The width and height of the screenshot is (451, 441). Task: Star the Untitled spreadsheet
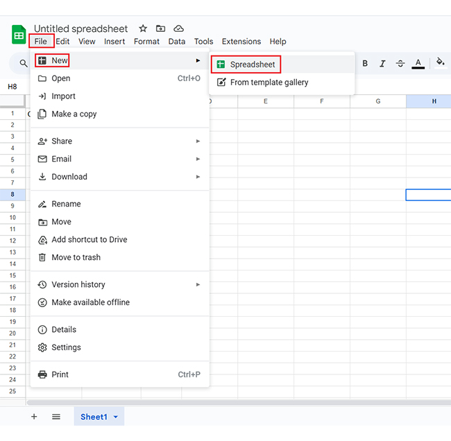[143, 28]
